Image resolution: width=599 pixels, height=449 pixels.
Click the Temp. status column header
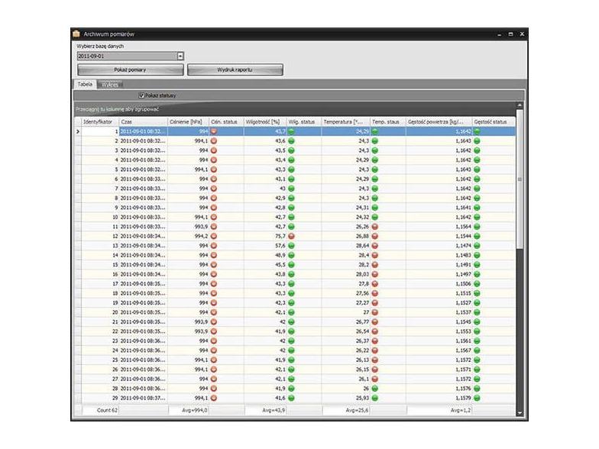coord(388,122)
